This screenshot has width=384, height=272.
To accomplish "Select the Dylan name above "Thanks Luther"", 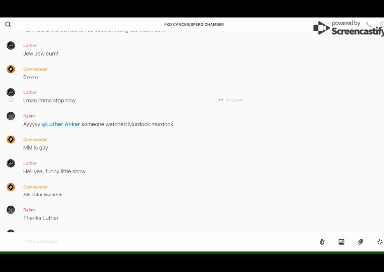I will [x=29, y=210].
